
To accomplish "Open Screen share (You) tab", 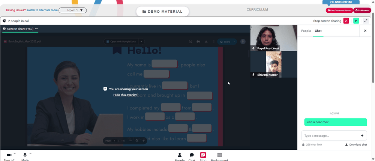I will pos(18,29).
